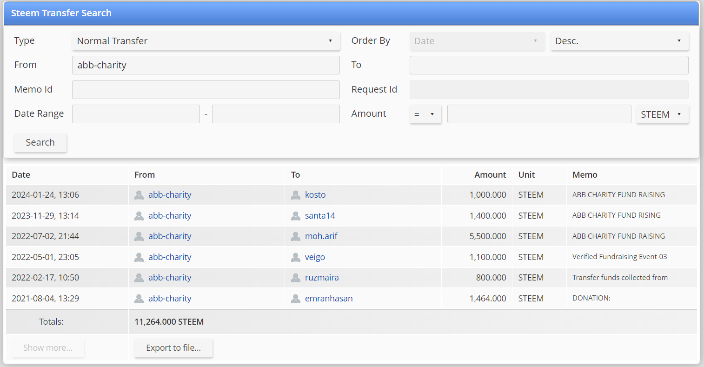The width and height of the screenshot is (704, 367).
Task: Select the date 2022-02-17, 10:50
Action: (46, 278)
